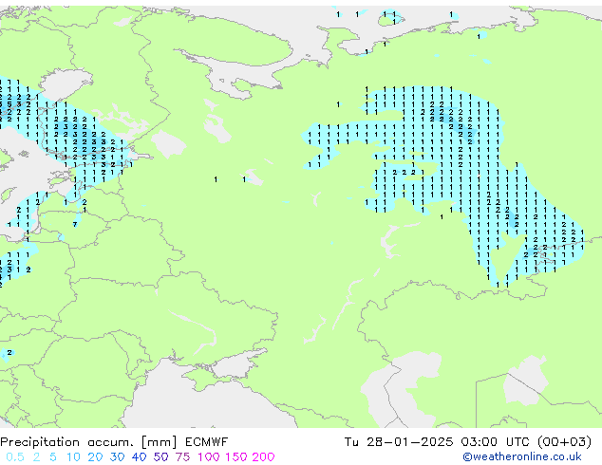Click the isolated 7 precipitation value
602x465 pixels.
75,225
